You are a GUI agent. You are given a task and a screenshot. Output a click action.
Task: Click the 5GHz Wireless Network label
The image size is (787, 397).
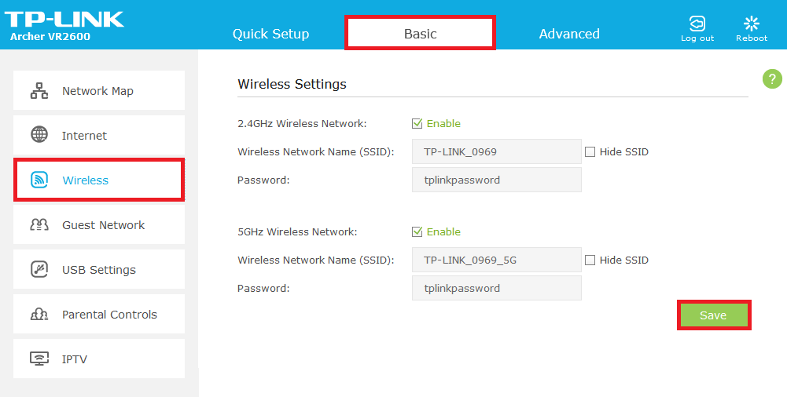pyautogui.click(x=297, y=231)
